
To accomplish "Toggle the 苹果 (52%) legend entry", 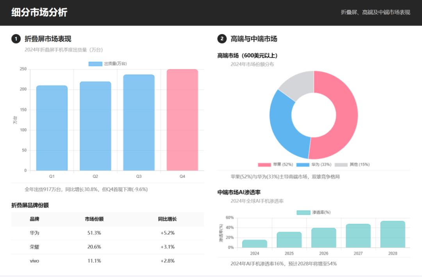I will point(275,164).
